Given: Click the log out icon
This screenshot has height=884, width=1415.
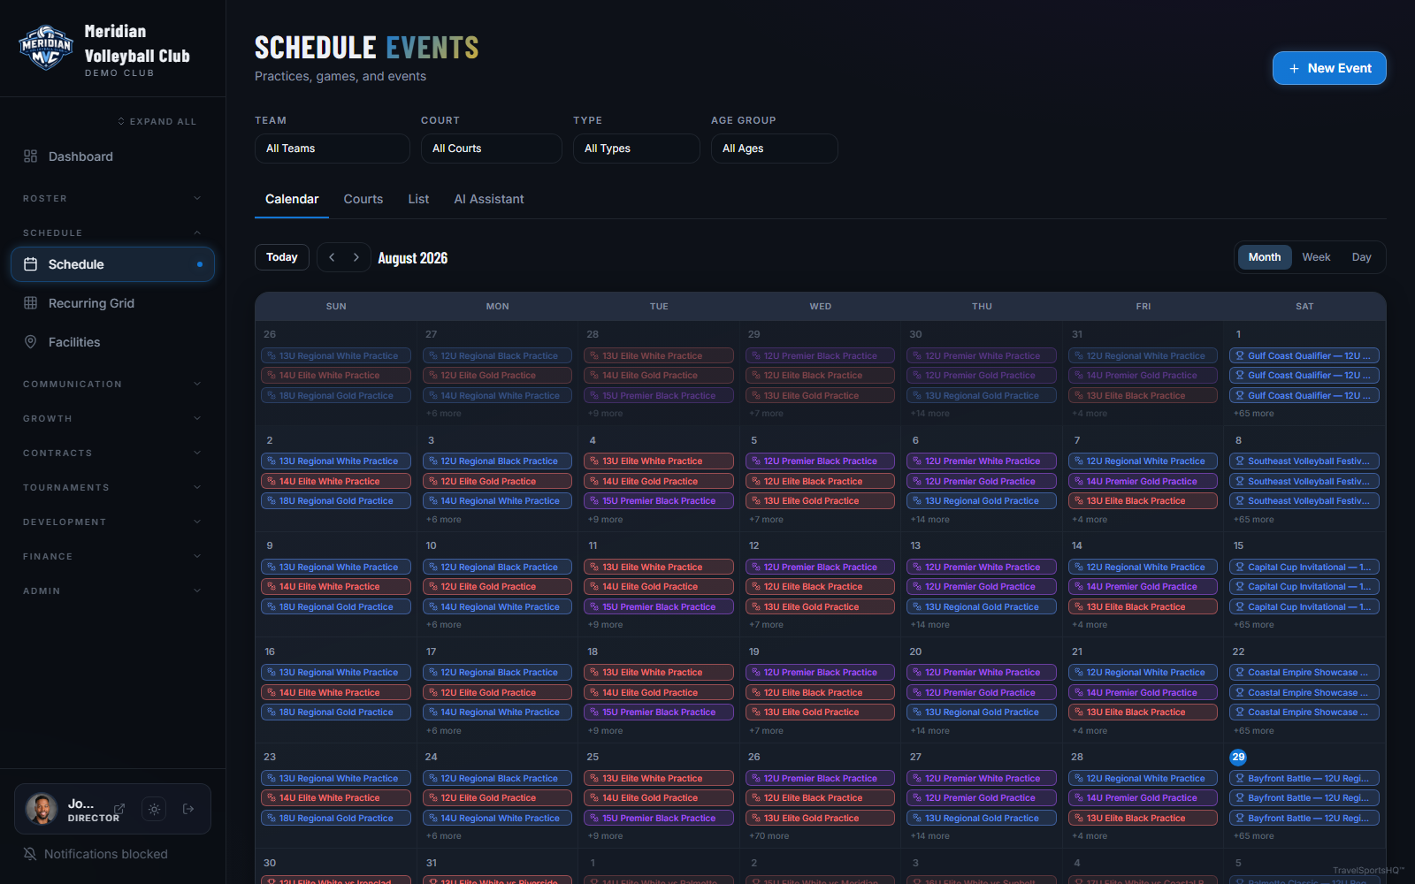Looking at the screenshot, I should click(188, 809).
